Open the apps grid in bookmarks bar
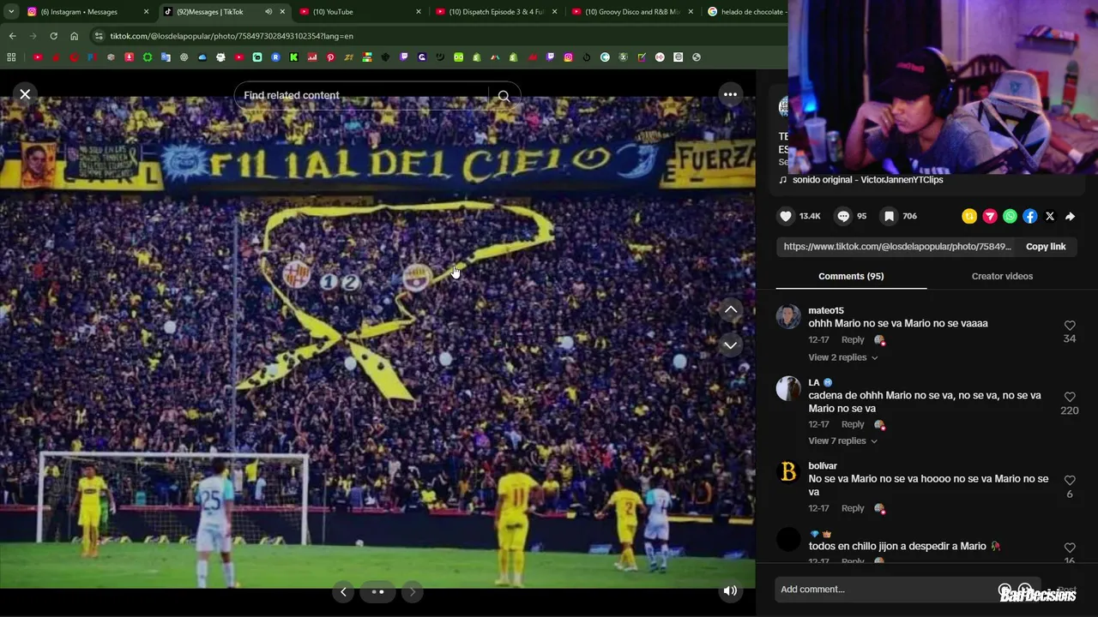This screenshot has width=1098, height=617. [x=11, y=57]
